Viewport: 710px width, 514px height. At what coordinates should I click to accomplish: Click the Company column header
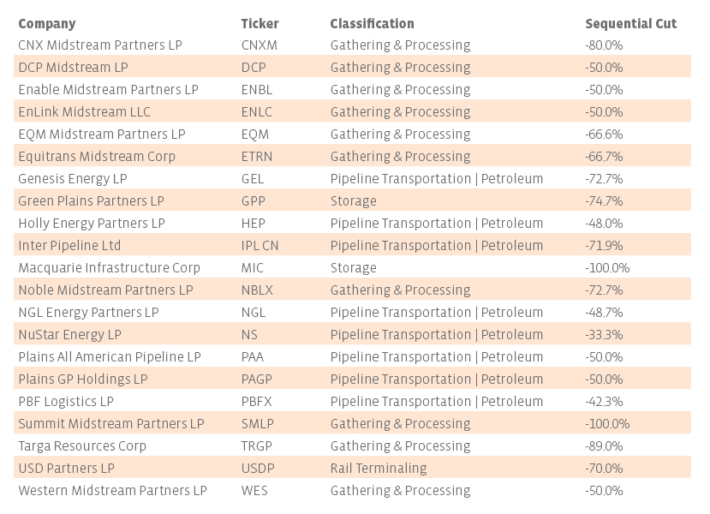point(46,24)
